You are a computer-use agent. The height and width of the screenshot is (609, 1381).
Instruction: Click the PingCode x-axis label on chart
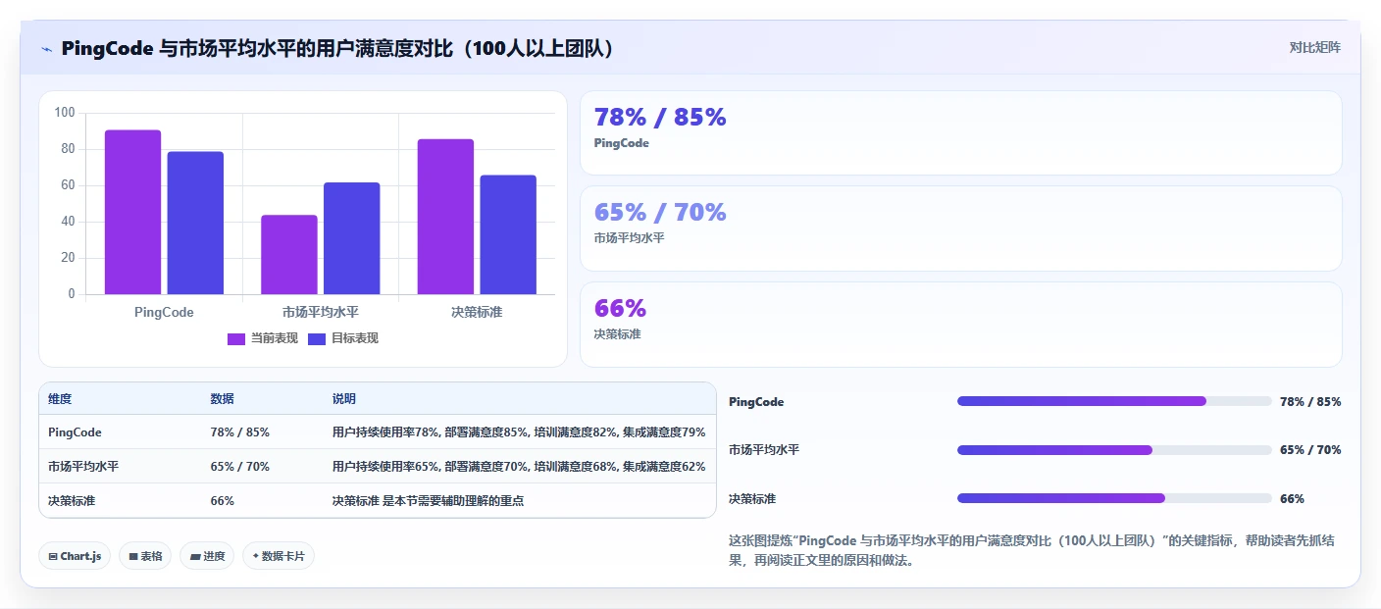pos(164,312)
